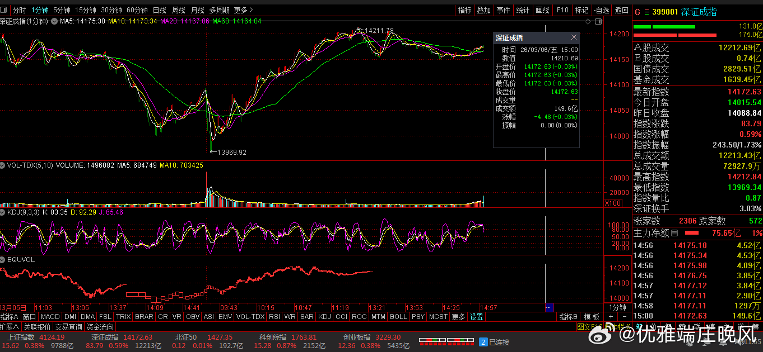Click the 已连接 connection status indicator

coord(494,342)
